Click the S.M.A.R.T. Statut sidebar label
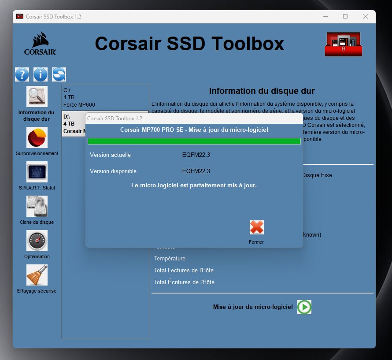Screen dimensions: 392x360 (37, 188)
